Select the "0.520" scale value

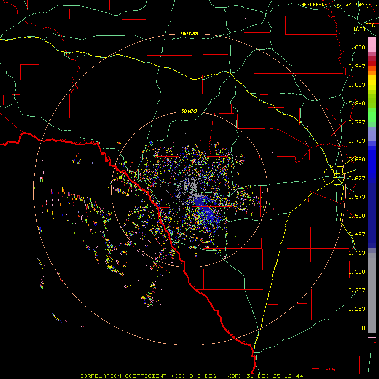coord(357,216)
